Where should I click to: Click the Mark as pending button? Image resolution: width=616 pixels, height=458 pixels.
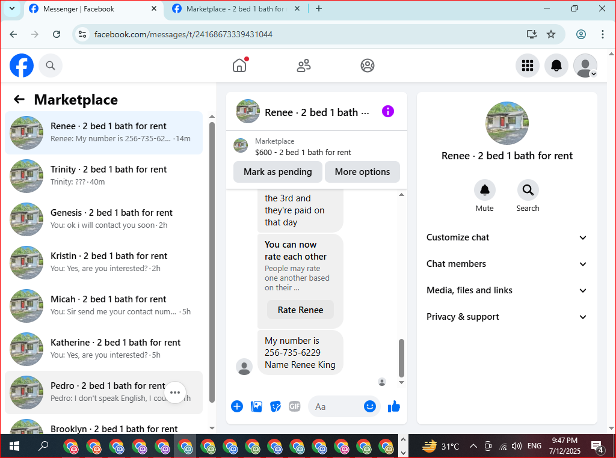pyautogui.click(x=278, y=172)
